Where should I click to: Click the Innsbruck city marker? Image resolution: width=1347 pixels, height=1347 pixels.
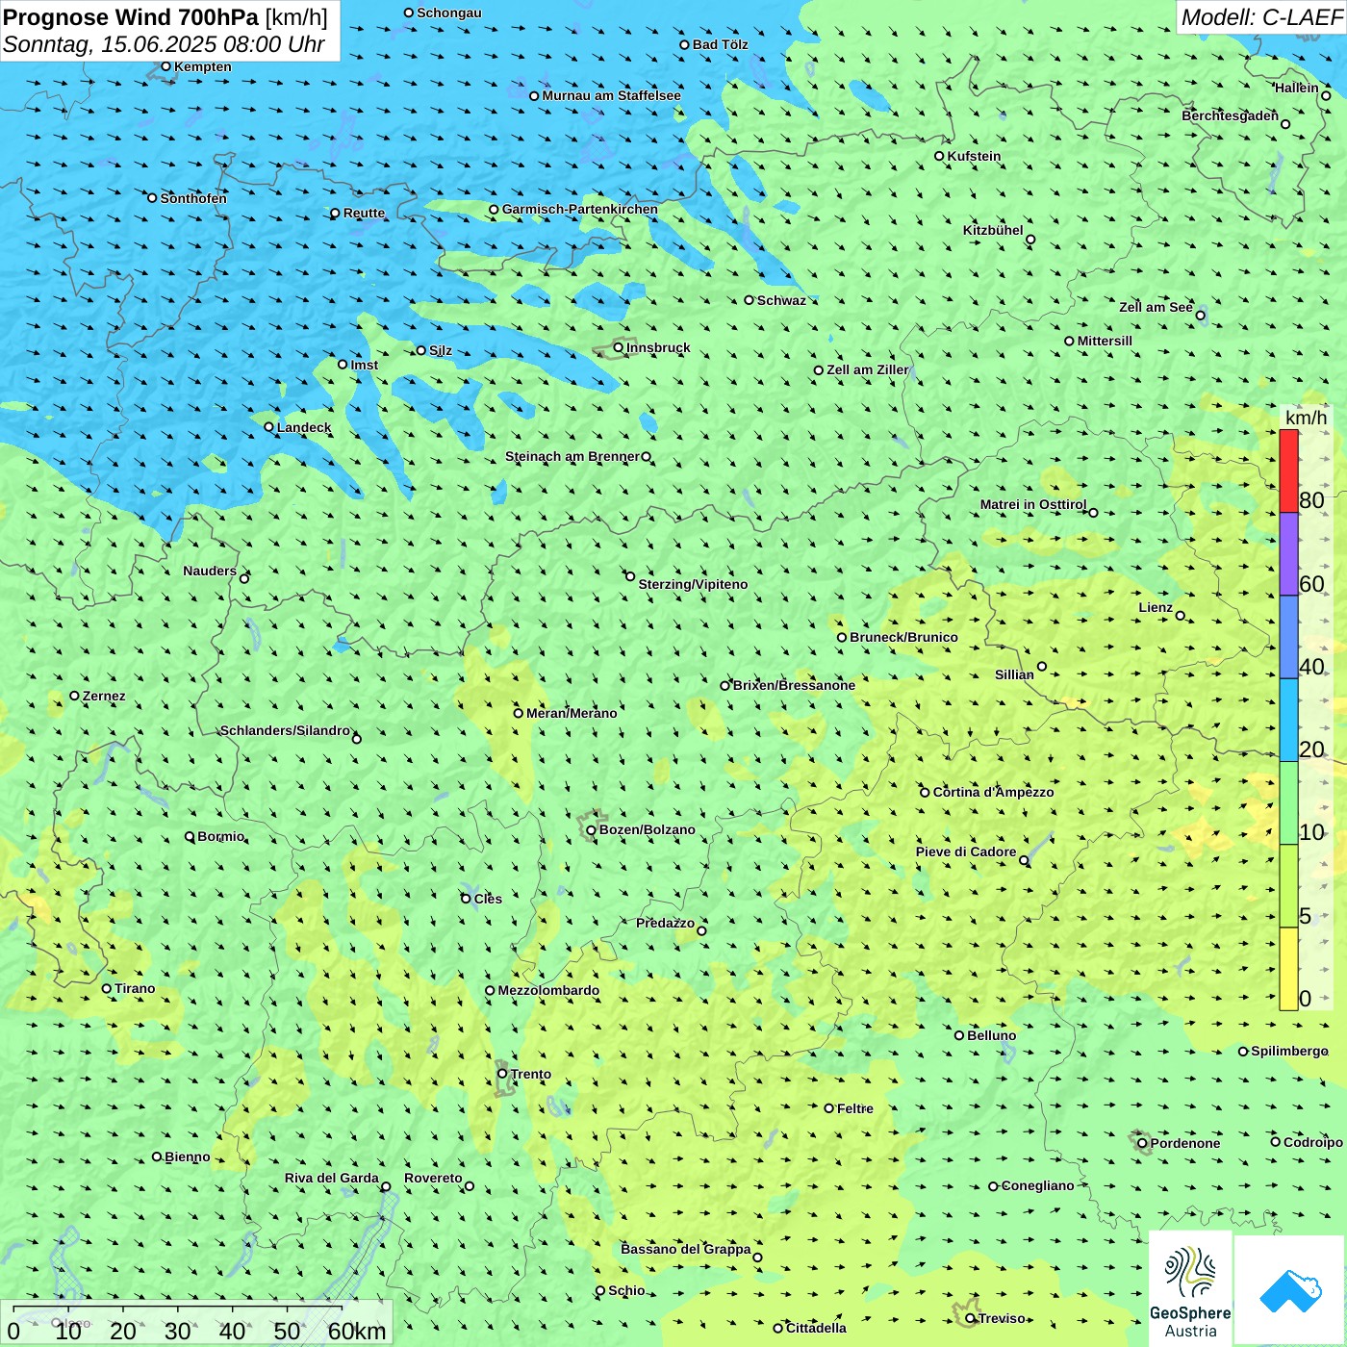click(619, 347)
